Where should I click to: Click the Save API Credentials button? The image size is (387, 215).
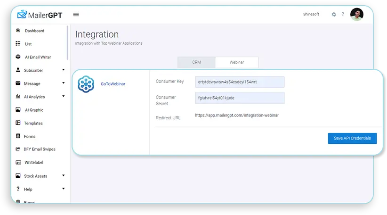[352, 138]
